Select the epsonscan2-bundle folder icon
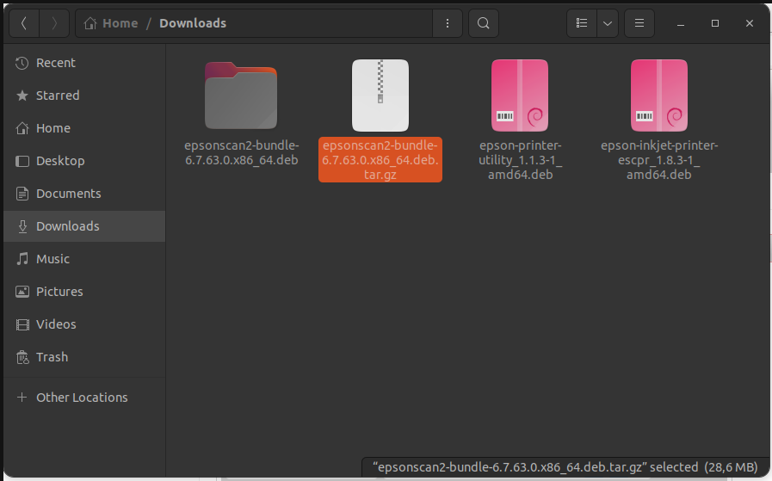Viewport: 772px width, 481px height. coord(241,96)
